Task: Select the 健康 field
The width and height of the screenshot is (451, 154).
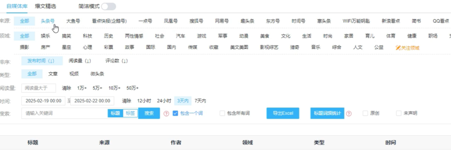Action: [412, 36]
